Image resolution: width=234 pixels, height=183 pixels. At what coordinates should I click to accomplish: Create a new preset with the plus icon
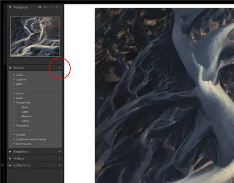(59, 68)
